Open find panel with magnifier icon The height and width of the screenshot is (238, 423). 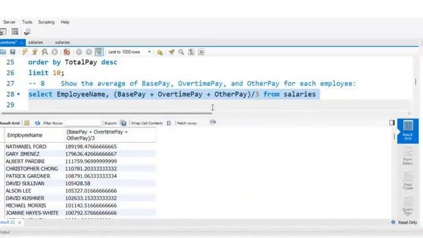pyautogui.click(x=181, y=52)
